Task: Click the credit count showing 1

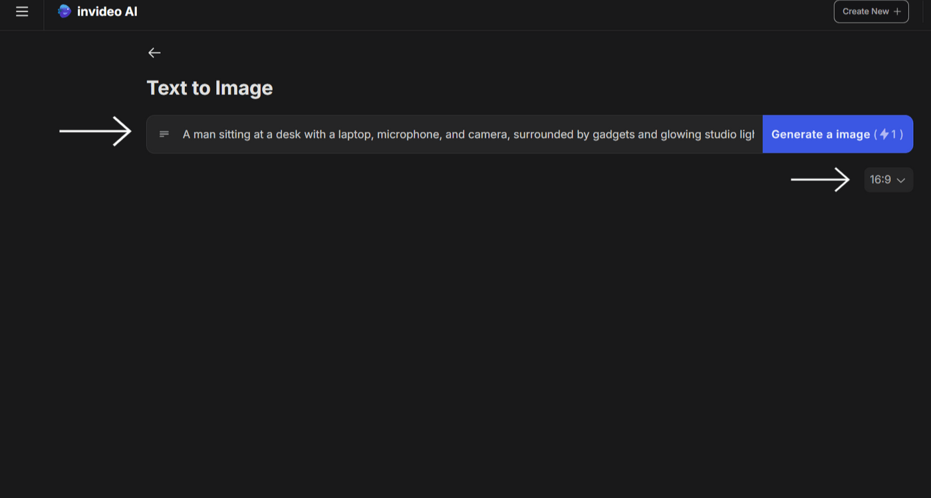Action: pos(892,134)
